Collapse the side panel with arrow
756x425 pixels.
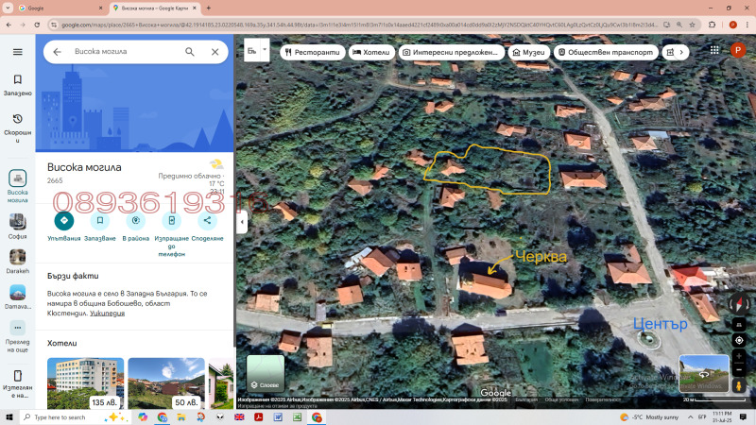(x=241, y=222)
